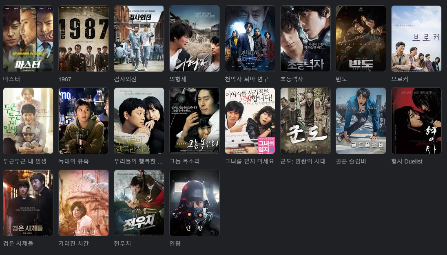Image resolution: width=447 pixels, height=255 pixels.
Task: Select the 반도 movie poster
Action: [x=361, y=39]
